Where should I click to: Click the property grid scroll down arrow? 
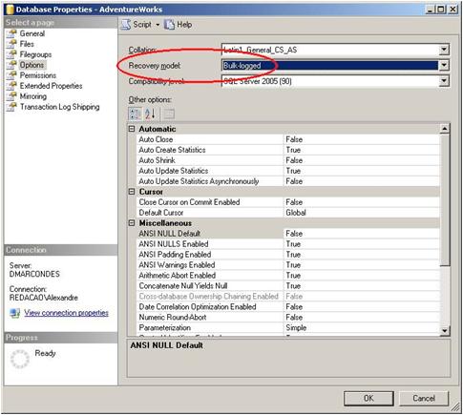pyautogui.click(x=445, y=331)
